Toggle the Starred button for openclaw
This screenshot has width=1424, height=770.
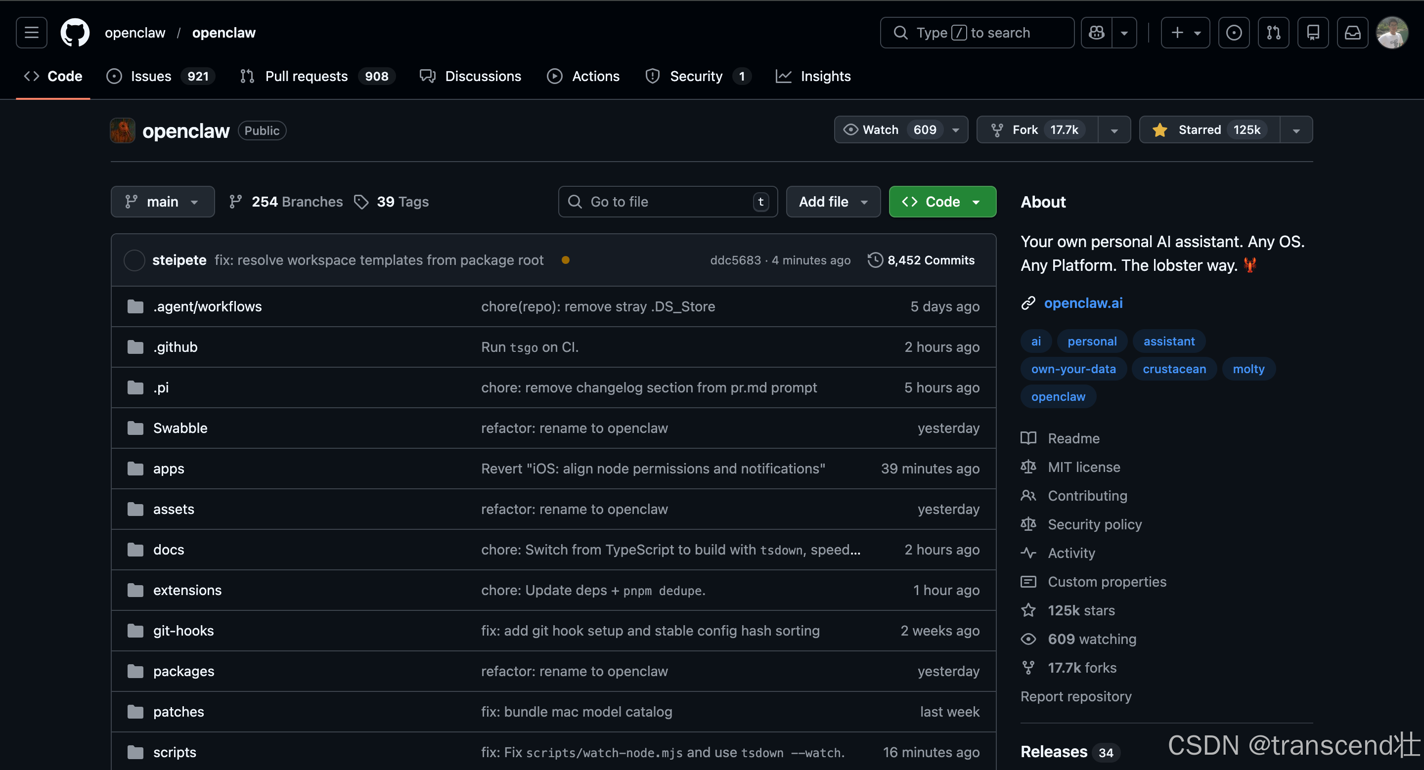pyautogui.click(x=1209, y=130)
